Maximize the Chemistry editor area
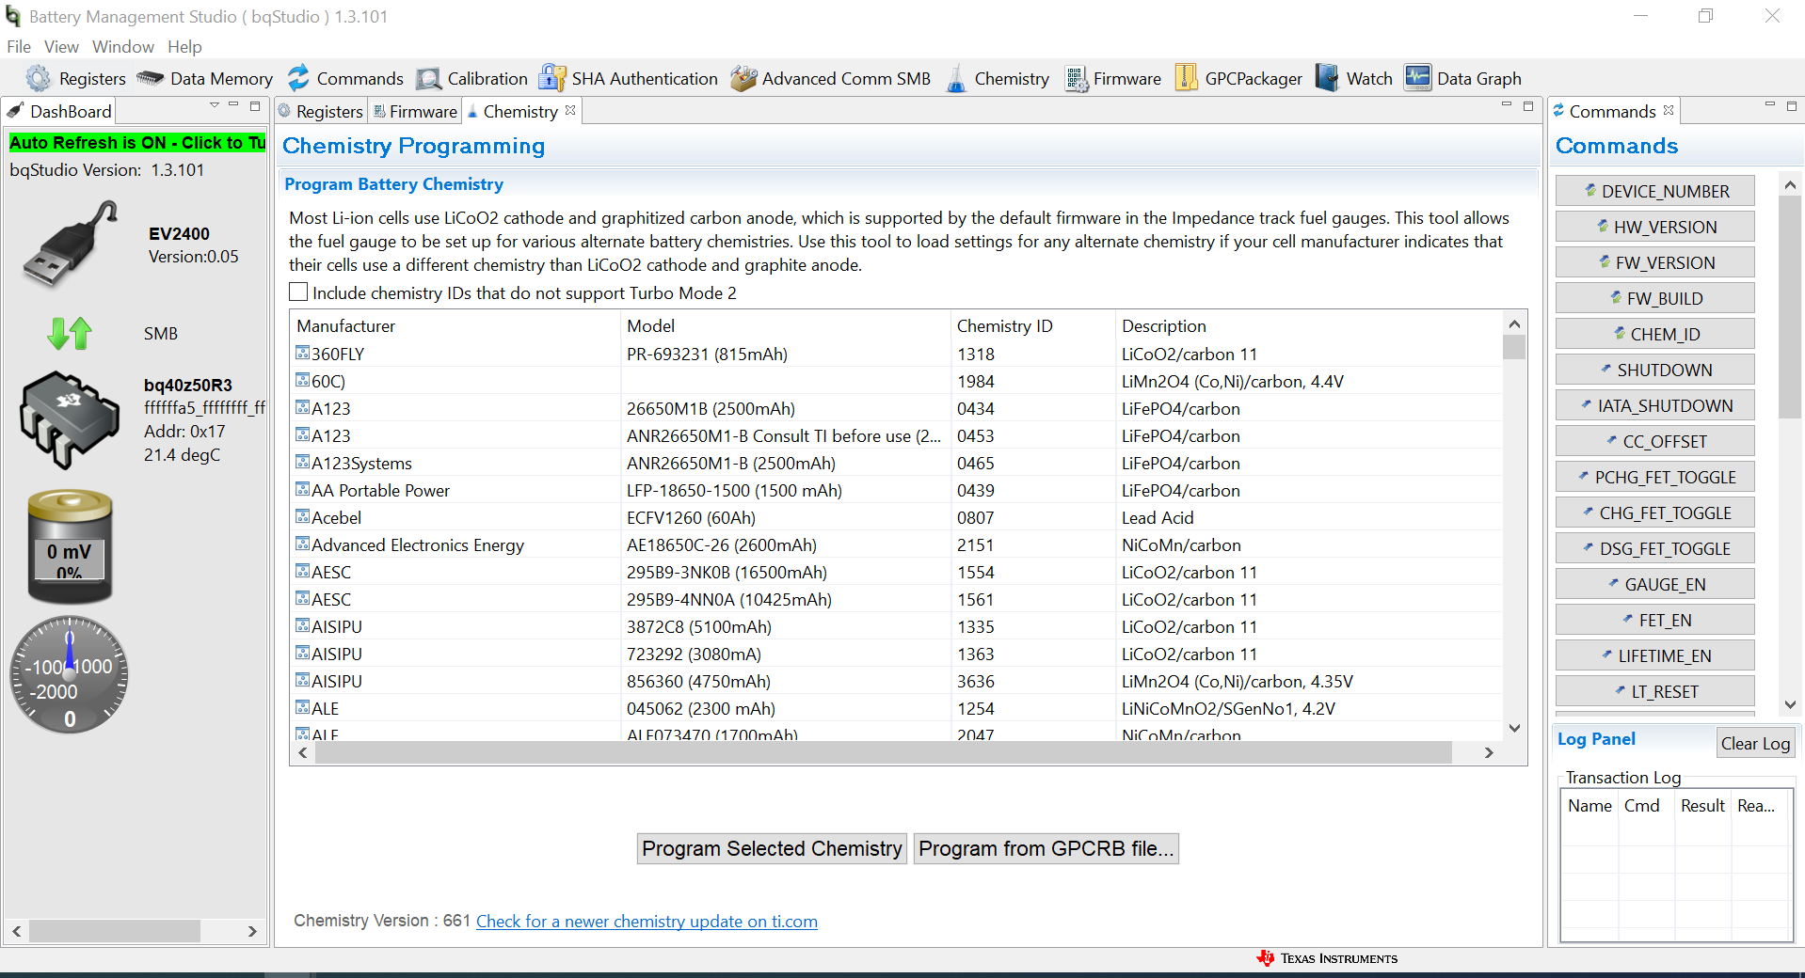 (x=1528, y=106)
